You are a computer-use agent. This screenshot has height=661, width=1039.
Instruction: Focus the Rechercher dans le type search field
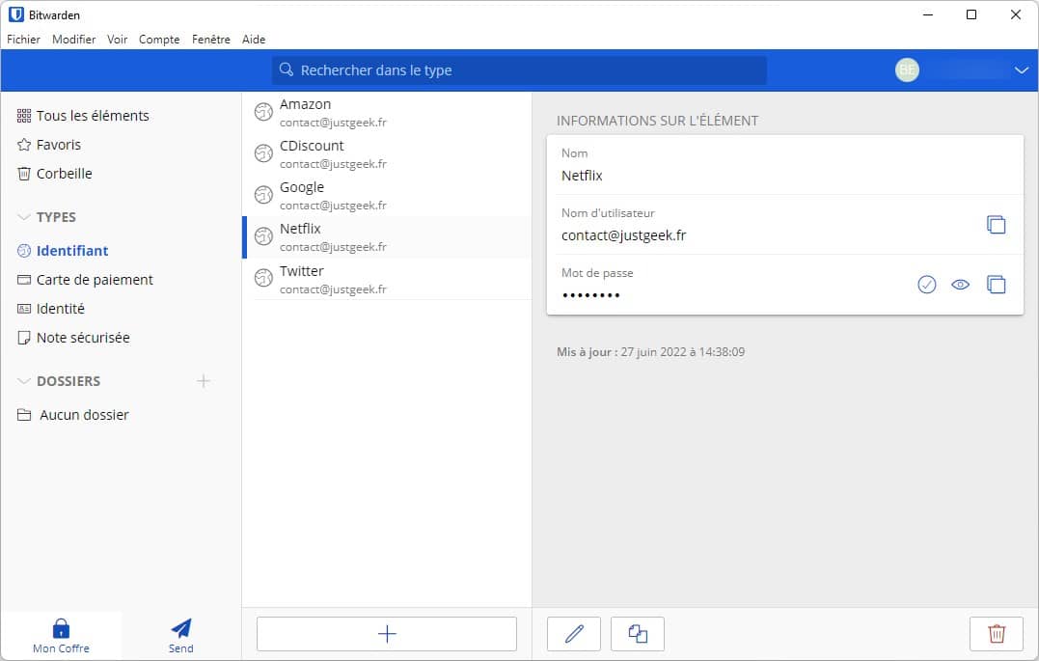(519, 70)
